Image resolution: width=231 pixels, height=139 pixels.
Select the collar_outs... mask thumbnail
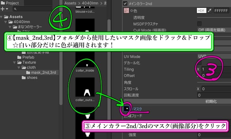(85, 87)
